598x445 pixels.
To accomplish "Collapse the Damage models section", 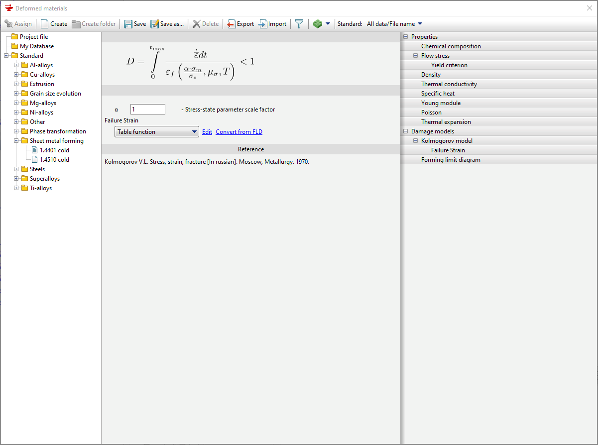I will [405, 131].
